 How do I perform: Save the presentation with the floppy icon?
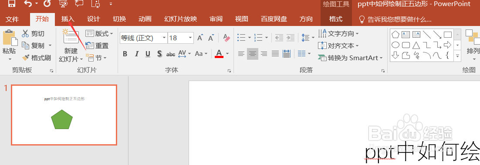[x=12, y=3]
